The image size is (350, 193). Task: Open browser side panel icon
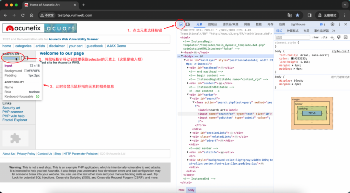pos(309,15)
